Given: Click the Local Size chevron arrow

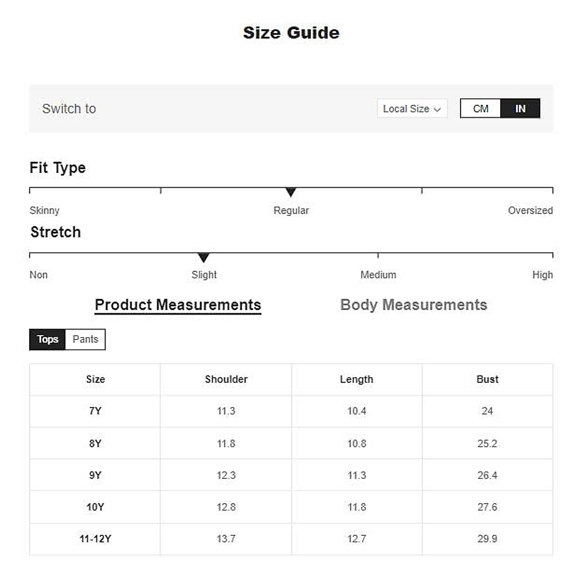Looking at the screenshot, I should point(437,110).
